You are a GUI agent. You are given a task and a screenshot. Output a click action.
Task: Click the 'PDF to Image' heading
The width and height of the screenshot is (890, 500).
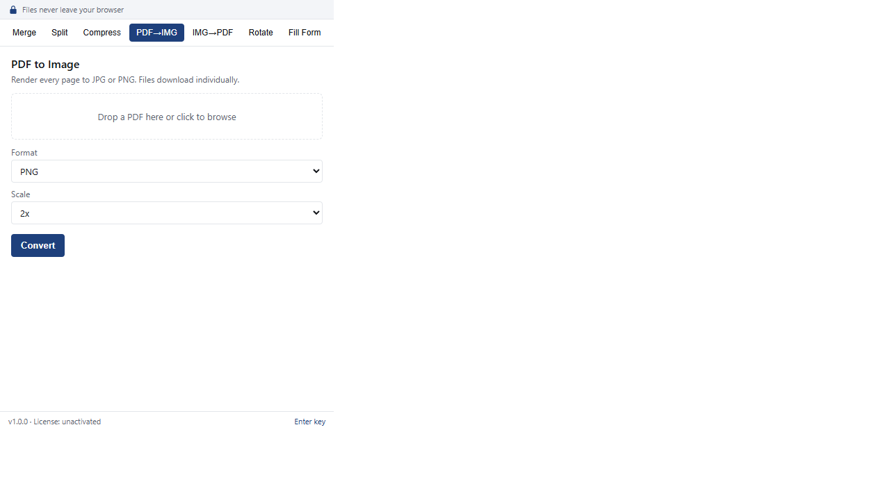coord(45,64)
